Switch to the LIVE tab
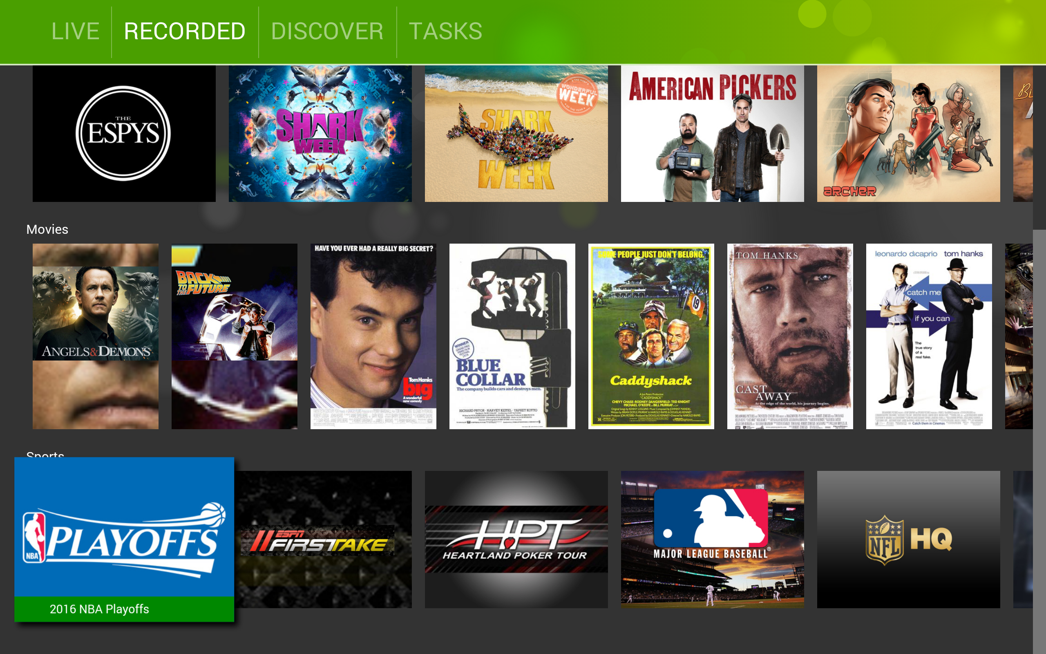The width and height of the screenshot is (1046, 654). 76,30
